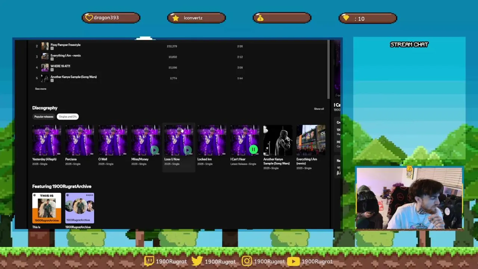This screenshot has height=269, width=478.
Task: Click the 2:26 track duration
Action: tap(240, 46)
